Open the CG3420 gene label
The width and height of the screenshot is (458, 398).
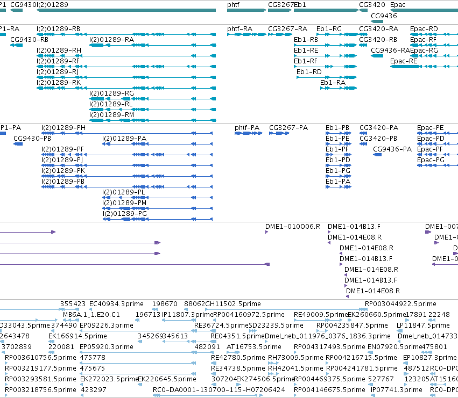(372, 5)
